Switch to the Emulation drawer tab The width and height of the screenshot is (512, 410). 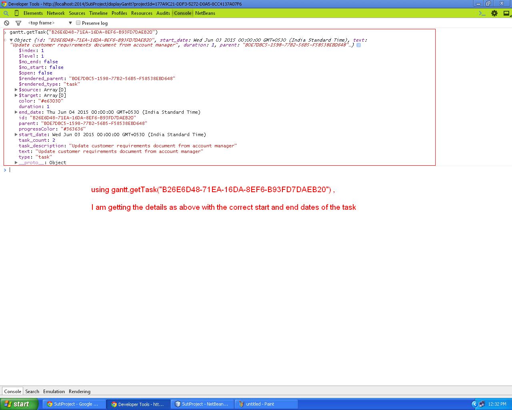pyautogui.click(x=54, y=392)
